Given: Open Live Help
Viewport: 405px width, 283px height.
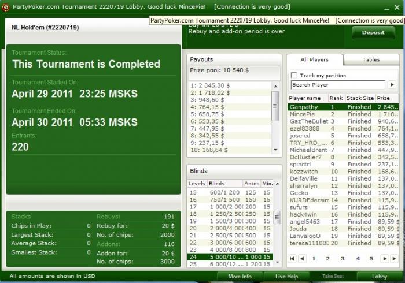Looking at the screenshot, I should 286,276.
